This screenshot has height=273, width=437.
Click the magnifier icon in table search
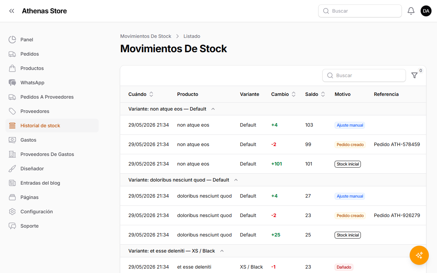(x=330, y=75)
